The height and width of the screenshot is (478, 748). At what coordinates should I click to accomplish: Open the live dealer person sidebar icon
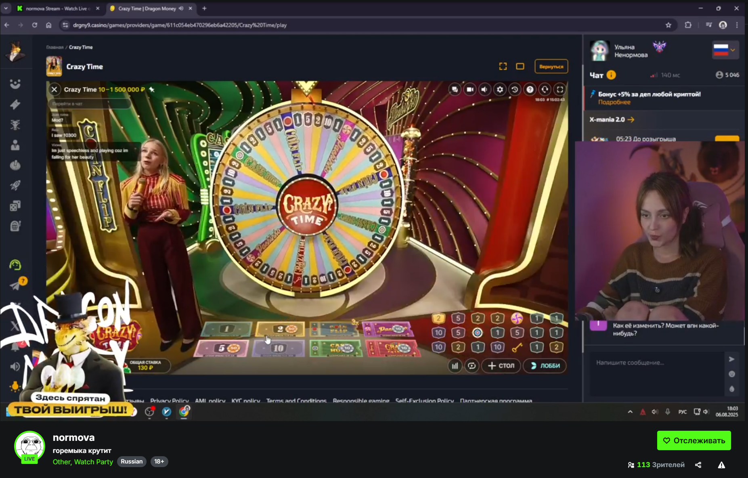tap(15, 145)
